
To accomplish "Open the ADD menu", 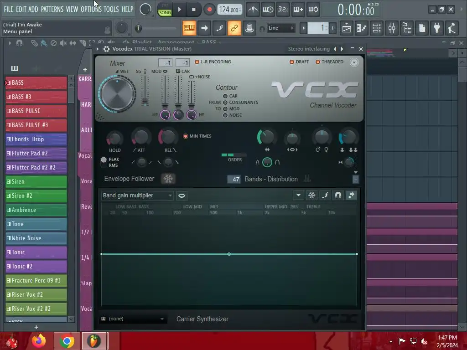I will [x=33, y=9].
